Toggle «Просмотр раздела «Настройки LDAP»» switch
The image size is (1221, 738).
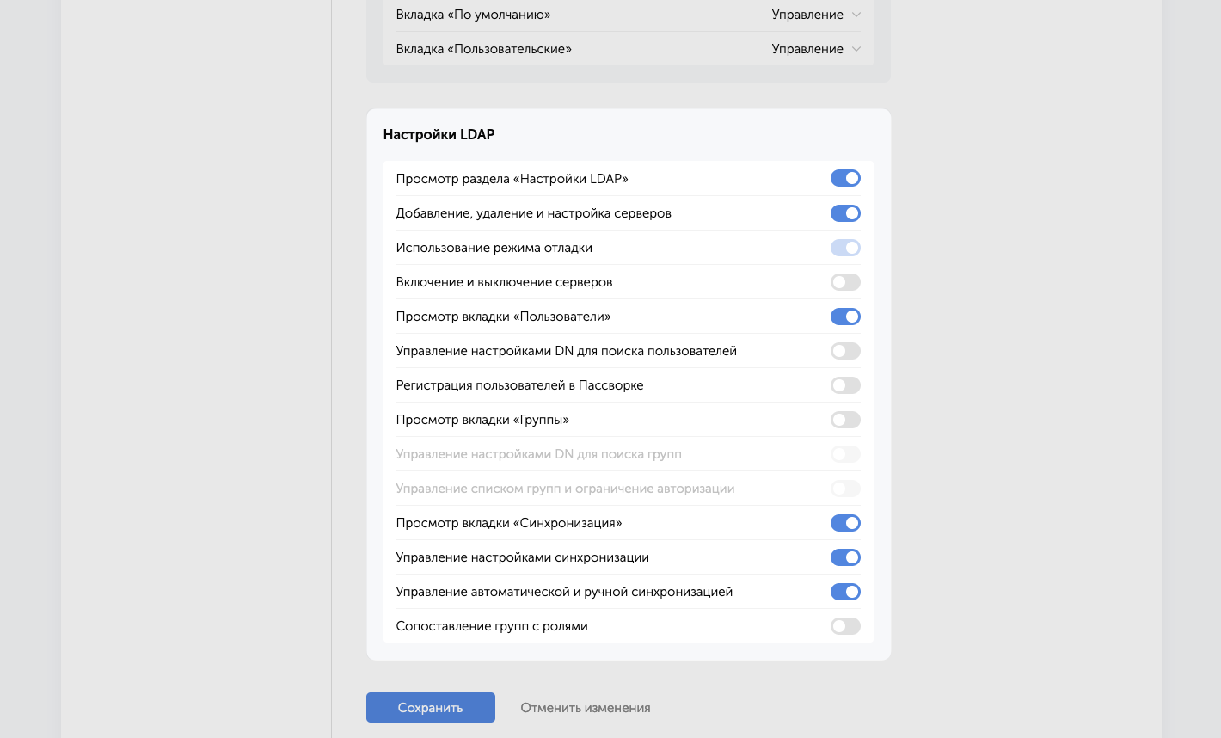point(845,178)
